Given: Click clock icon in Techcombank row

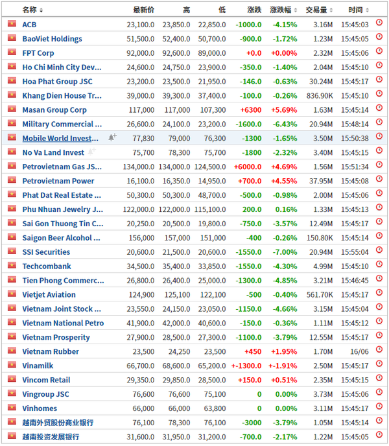Looking at the screenshot, I should (x=379, y=264).
